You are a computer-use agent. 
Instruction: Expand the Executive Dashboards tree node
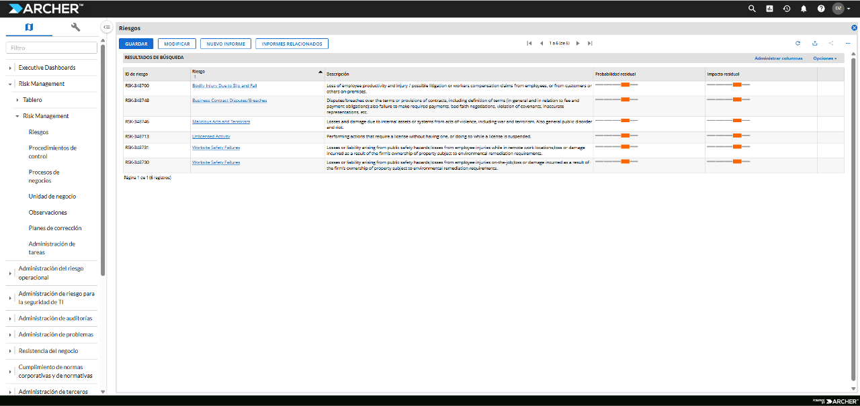click(x=10, y=68)
